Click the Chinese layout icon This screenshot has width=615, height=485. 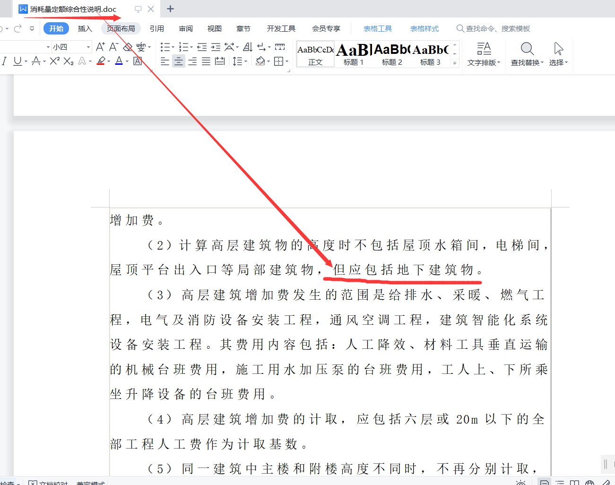pos(229,47)
